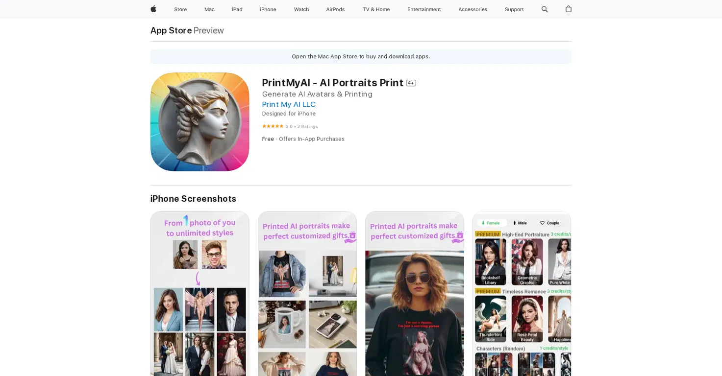Click the Apple logo icon
The image size is (722, 376).
click(153, 9)
